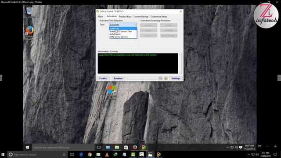Click the 'Search the web and Windows' box
The image size is (281, 158).
pyautogui.click(x=63, y=147)
